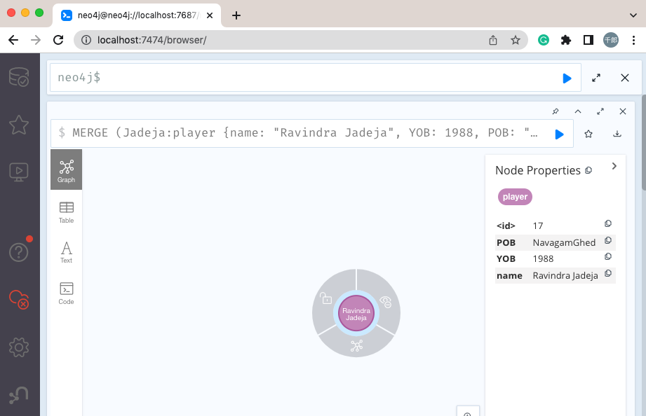Expand the main editor to fullscreen
Viewport: 646px width, 416px height.
596,78
